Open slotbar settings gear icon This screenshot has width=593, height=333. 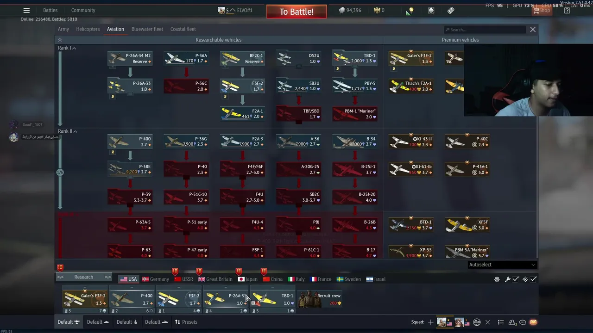click(x=497, y=279)
